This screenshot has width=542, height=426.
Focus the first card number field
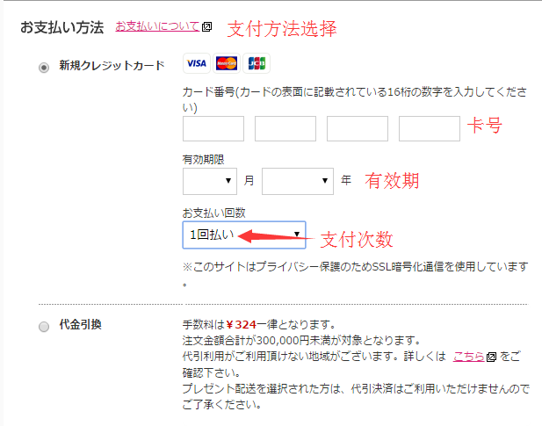click(x=213, y=128)
